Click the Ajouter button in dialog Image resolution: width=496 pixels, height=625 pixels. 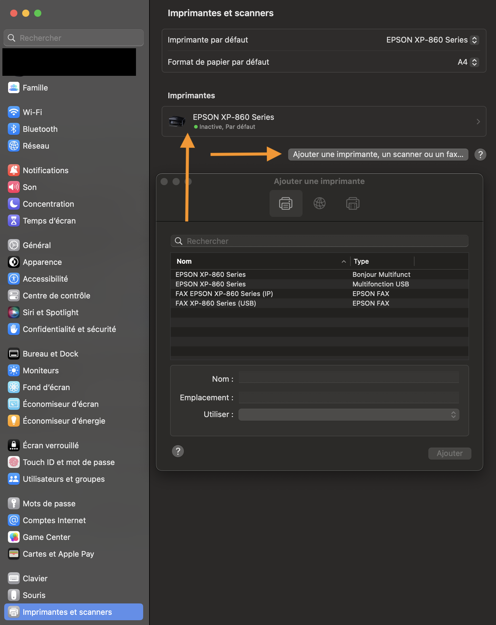click(450, 453)
